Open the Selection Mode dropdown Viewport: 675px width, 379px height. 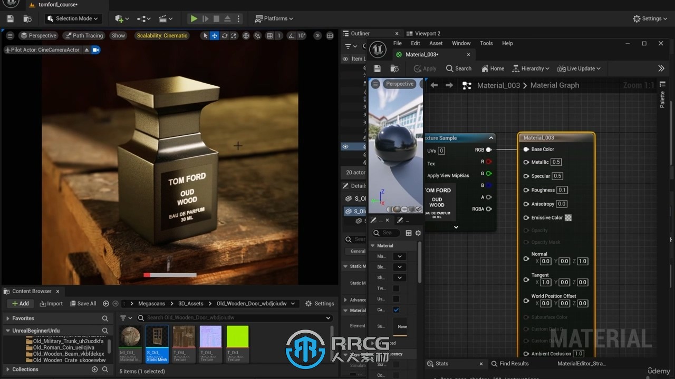click(x=72, y=18)
